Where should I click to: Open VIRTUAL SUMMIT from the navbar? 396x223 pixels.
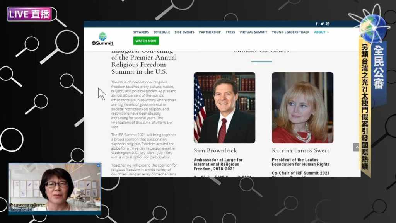click(253, 32)
